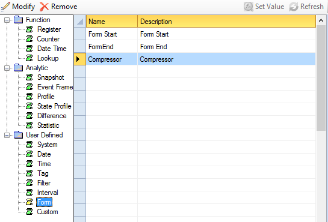328x222 pixels.
Task: Select the highlighted Form tree item
Action: point(44,202)
